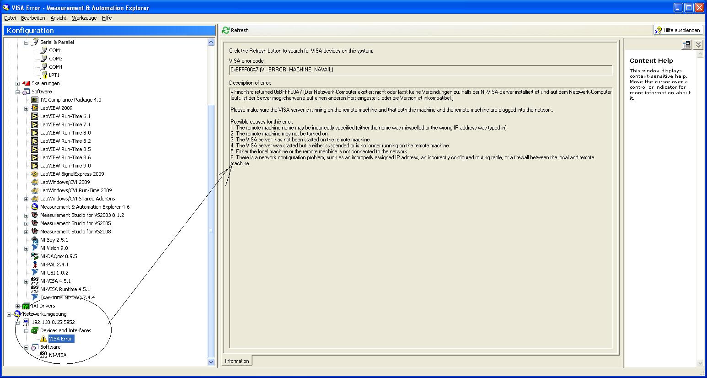Expand Measurement Studio for VS2008

26,232
